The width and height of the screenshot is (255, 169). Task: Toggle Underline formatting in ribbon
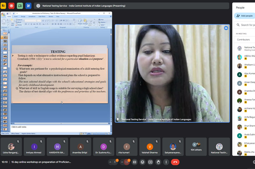[x=31, y=24]
